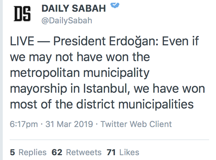Open the DS profile avatar logo
This screenshot has height=160, width=216.
point(22,14)
